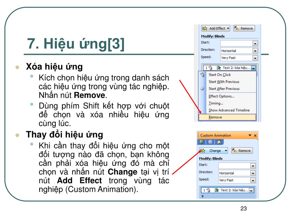Image resolution: width=291 pixels, height=218 pixels.
Task: Click Remove button beside Change
Action: [242, 151]
